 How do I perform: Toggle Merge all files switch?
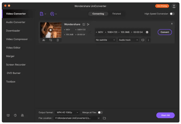(x=100, y=112)
